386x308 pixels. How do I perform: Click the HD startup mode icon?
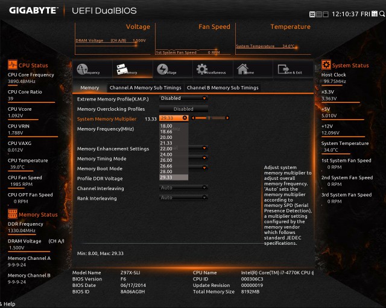pyautogui.click(x=312, y=14)
